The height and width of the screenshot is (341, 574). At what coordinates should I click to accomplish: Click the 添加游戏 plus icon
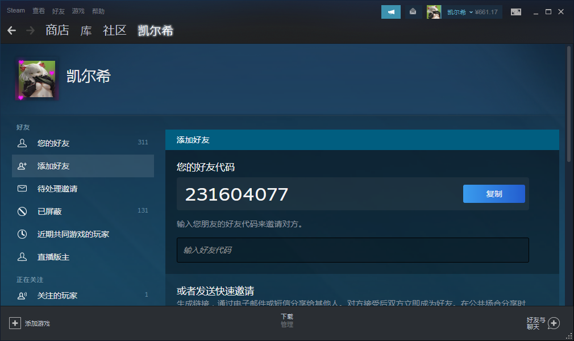[x=15, y=323]
